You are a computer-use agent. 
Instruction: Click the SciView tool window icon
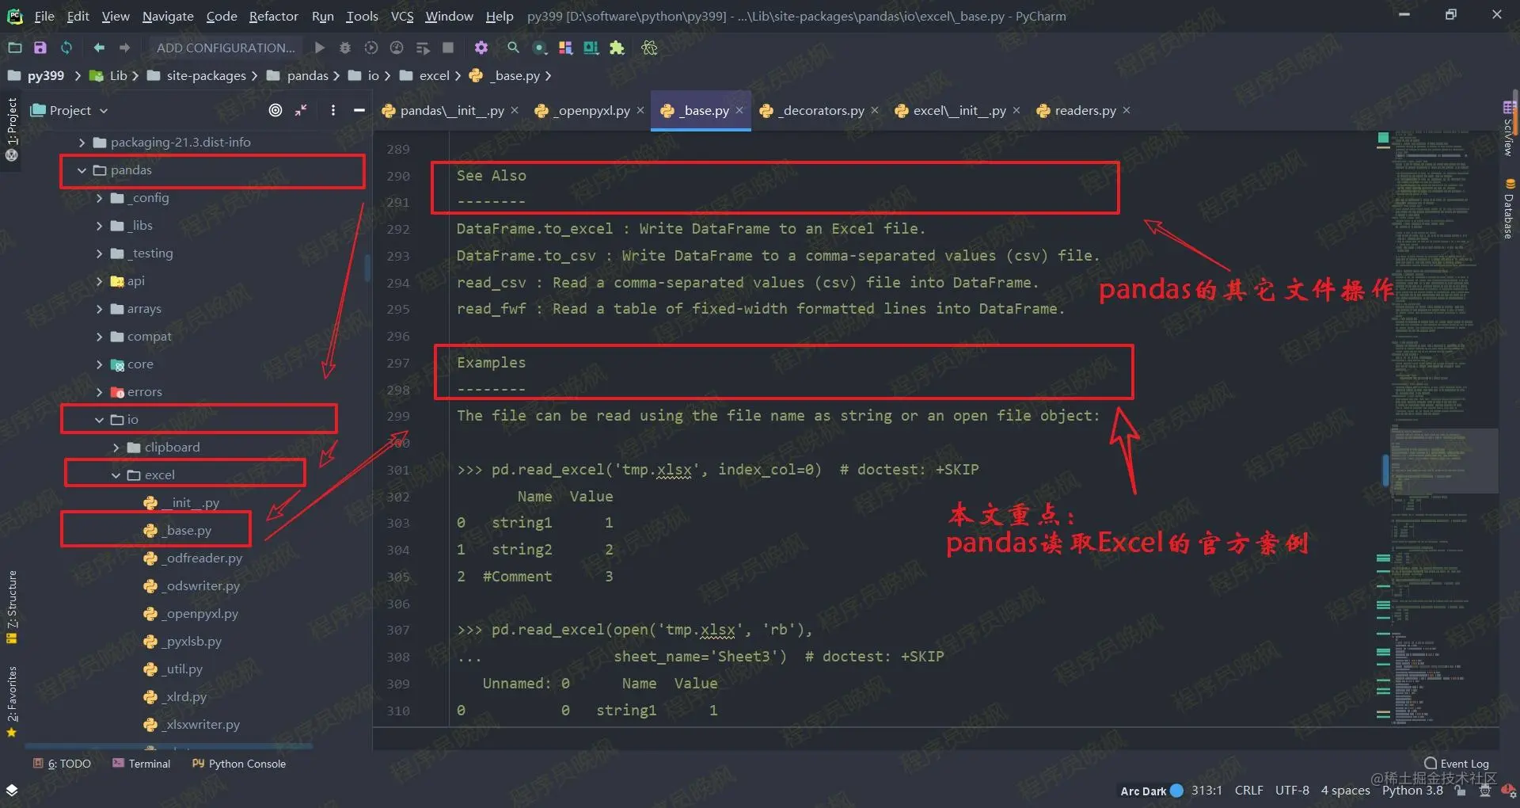1509,128
